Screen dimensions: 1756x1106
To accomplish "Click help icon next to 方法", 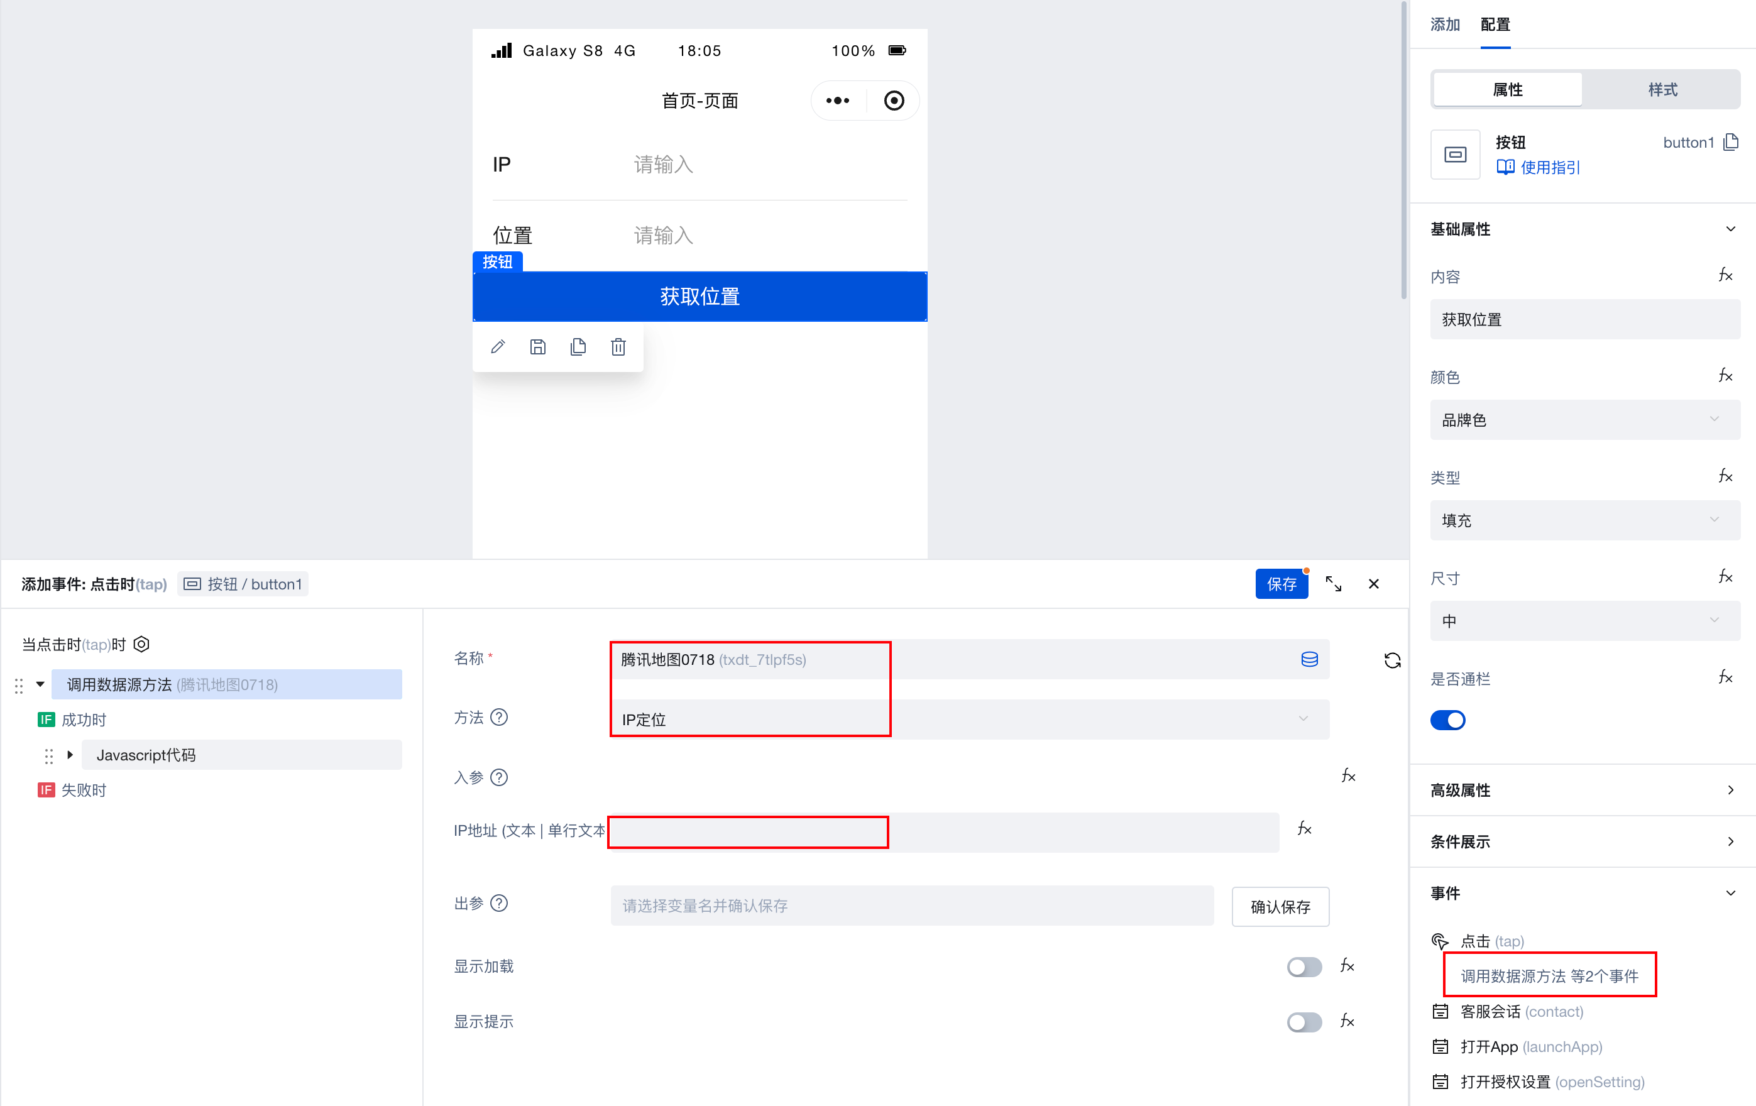I will tap(499, 718).
